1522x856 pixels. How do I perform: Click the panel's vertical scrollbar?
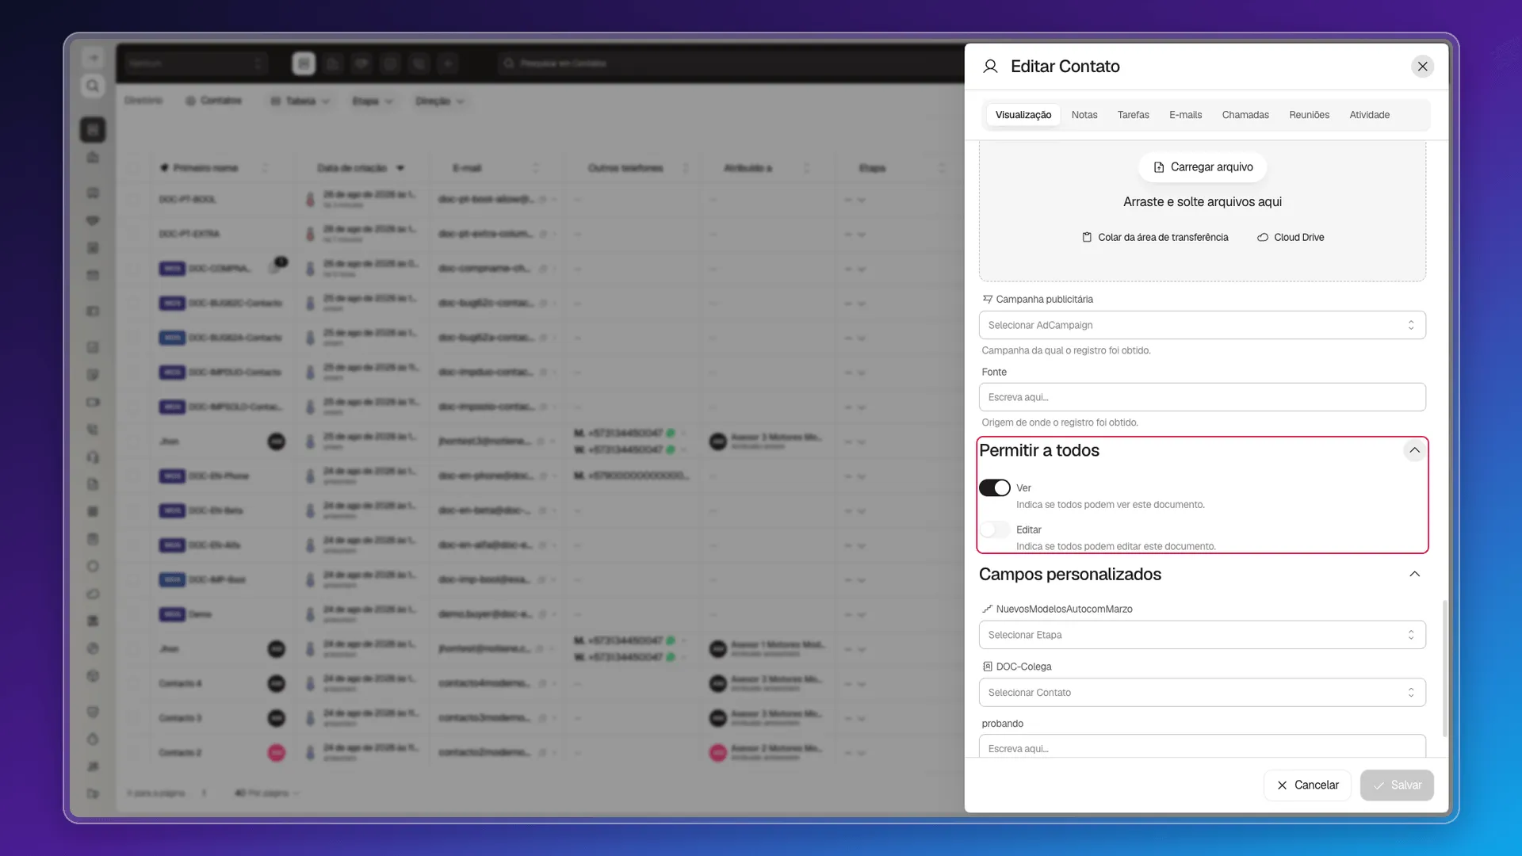click(1444, 670)
